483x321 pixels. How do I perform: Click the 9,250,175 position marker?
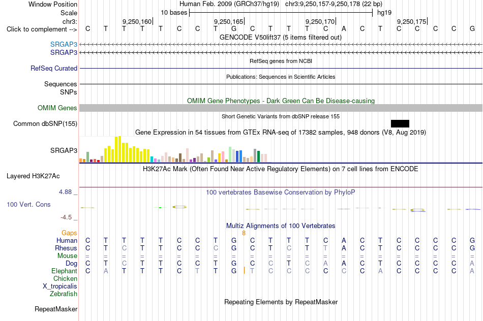click(x=412, y=21)
